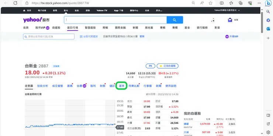The image size is (273, 136).
Task: Toggle the sidebar layout icon above the gear
Action: [x=268, y=115]
